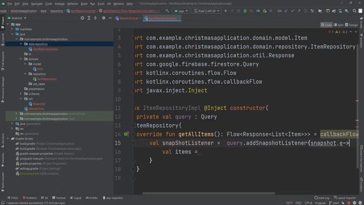Click the editor horizontal scrollbar
364x205 pixels.
point(209,193)
